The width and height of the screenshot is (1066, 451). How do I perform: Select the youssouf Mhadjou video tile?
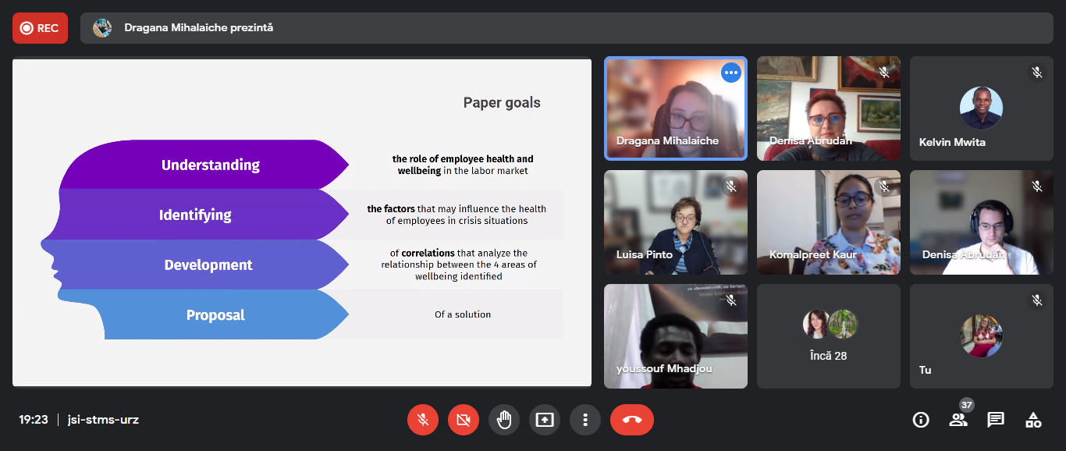click(x=676, y=336)
